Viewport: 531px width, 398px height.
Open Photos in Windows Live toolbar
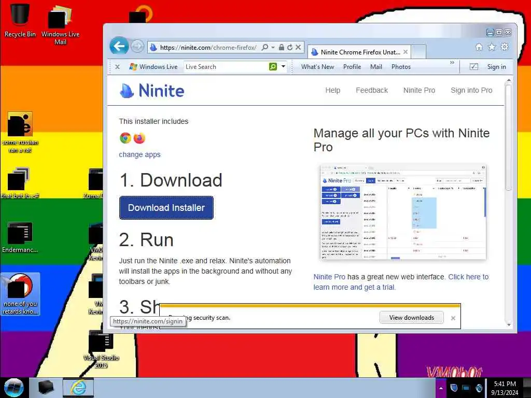pos(401,67)
